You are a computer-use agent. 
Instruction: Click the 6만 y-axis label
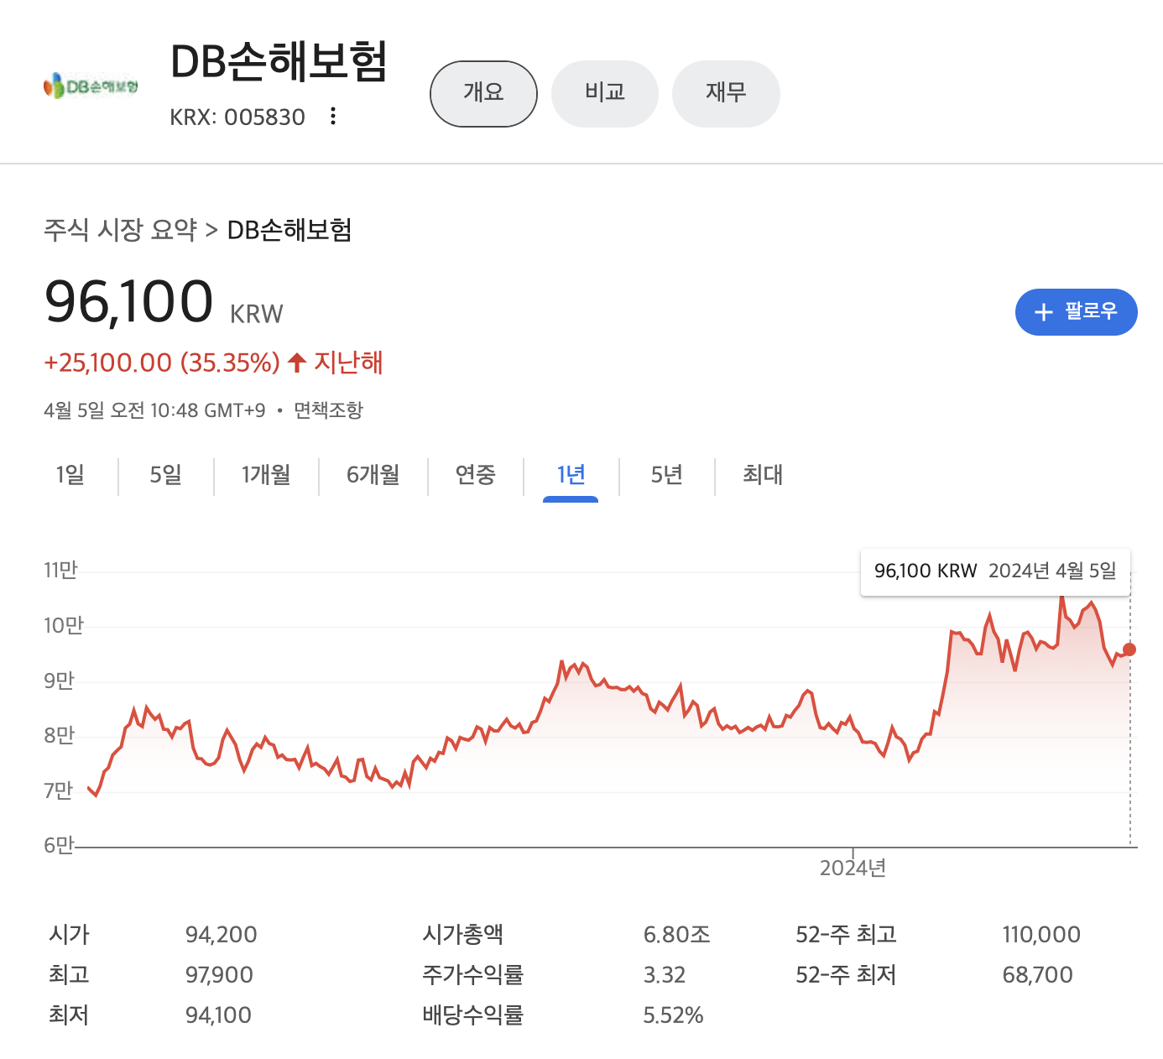[x=59, y=845]
